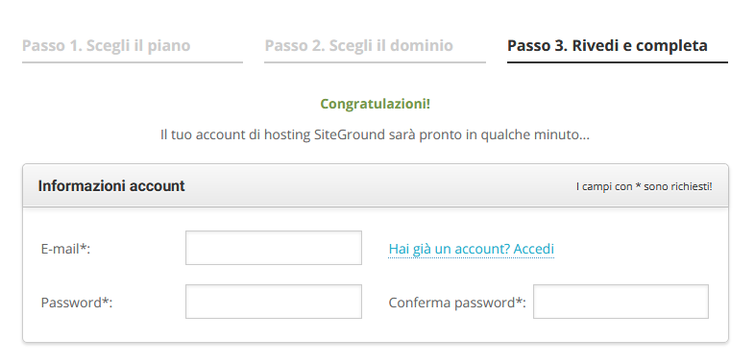Select the Passo 3. Rivedi e completa tab
Viewport: 755px width, 364px height.
(607, 46)
